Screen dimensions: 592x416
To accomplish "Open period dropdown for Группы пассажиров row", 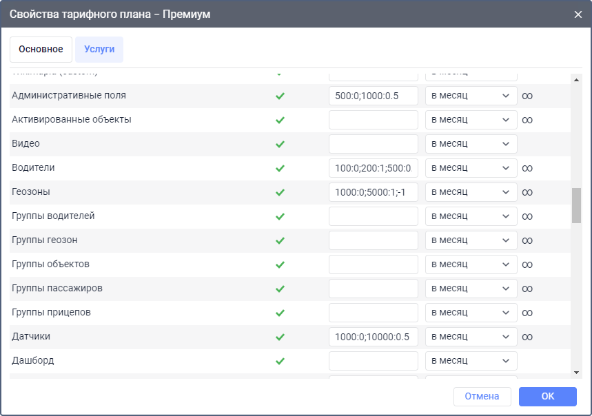I will click(x=471, y=289).
